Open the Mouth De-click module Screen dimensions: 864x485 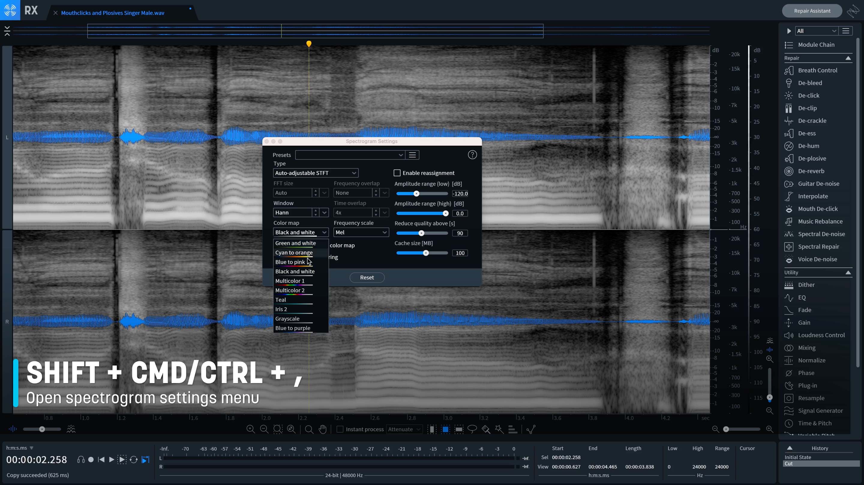[x=818, y=209]
